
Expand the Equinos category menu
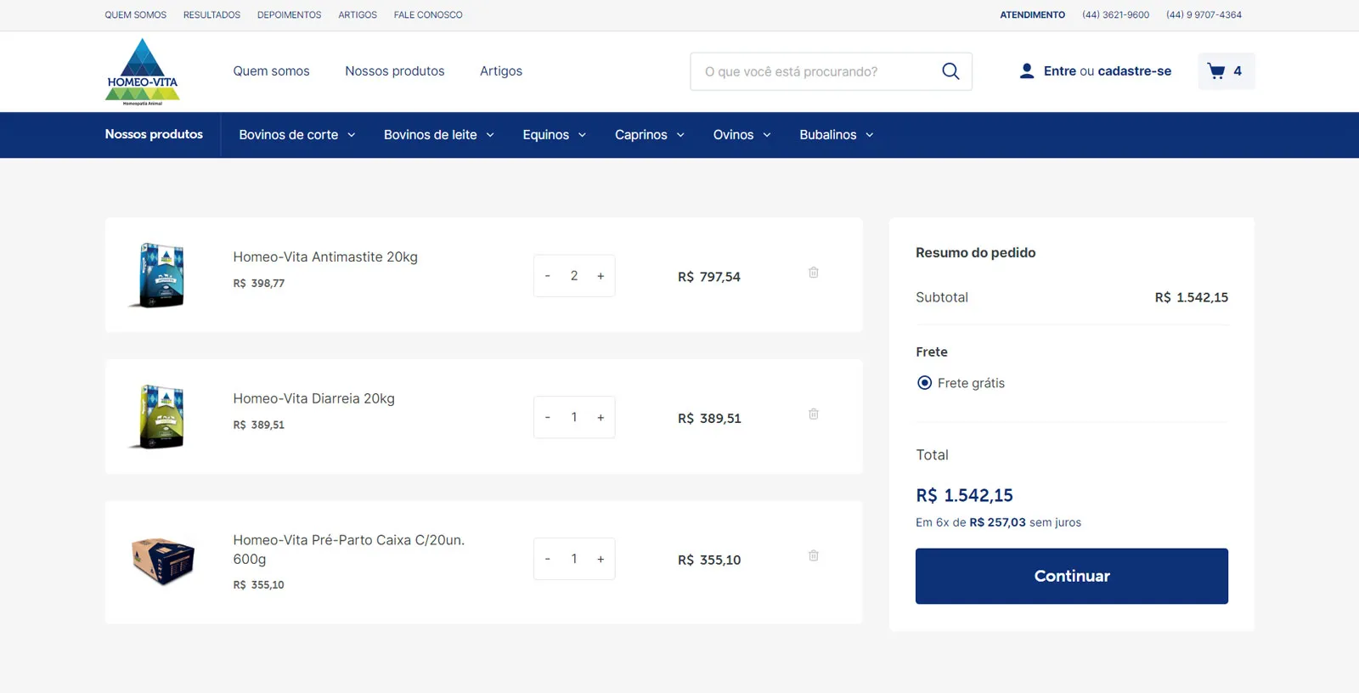click(554, 135)
